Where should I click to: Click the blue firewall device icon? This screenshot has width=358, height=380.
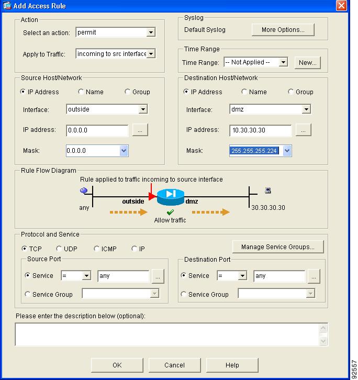point(171,197)
